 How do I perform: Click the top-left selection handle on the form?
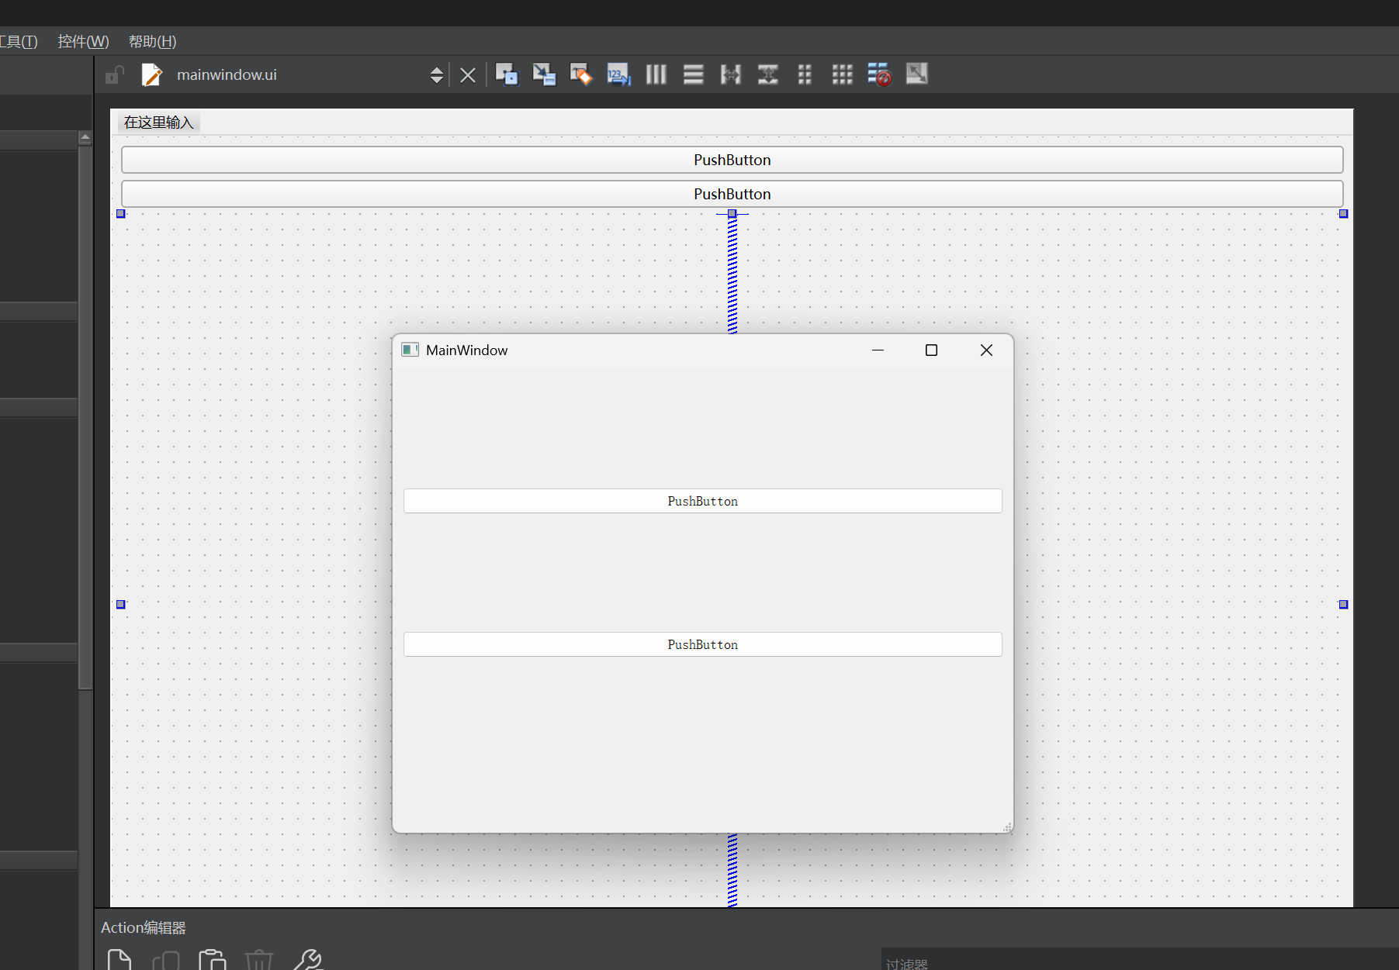click(x=121, y=213)
